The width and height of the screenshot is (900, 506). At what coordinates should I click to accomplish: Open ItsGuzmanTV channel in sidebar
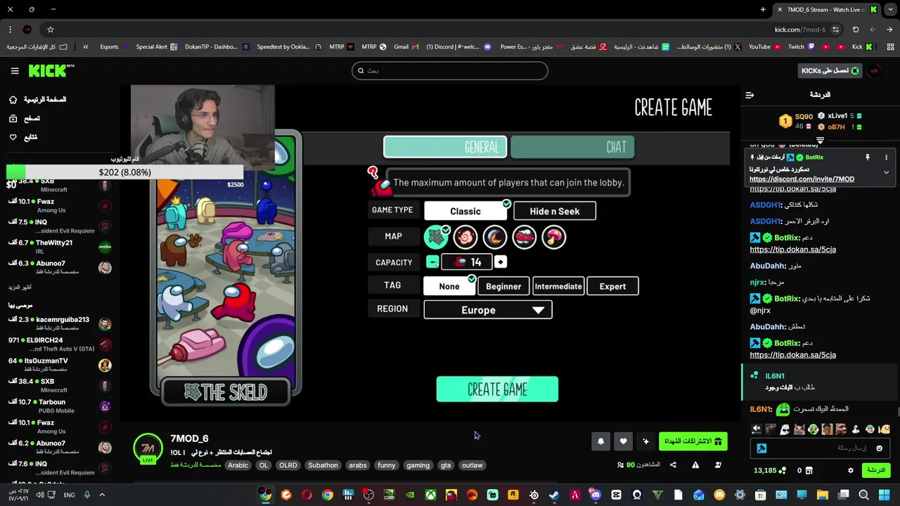pyautogui.click(x=60, y=365)
